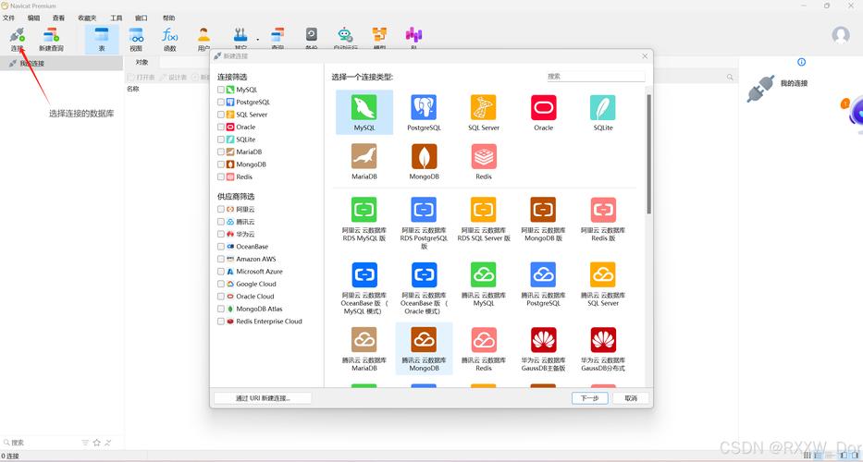Expand the dropdown arrow beside the 其它 toolbar icon
The width and height of the screenshot is (863, 462).
257,40
